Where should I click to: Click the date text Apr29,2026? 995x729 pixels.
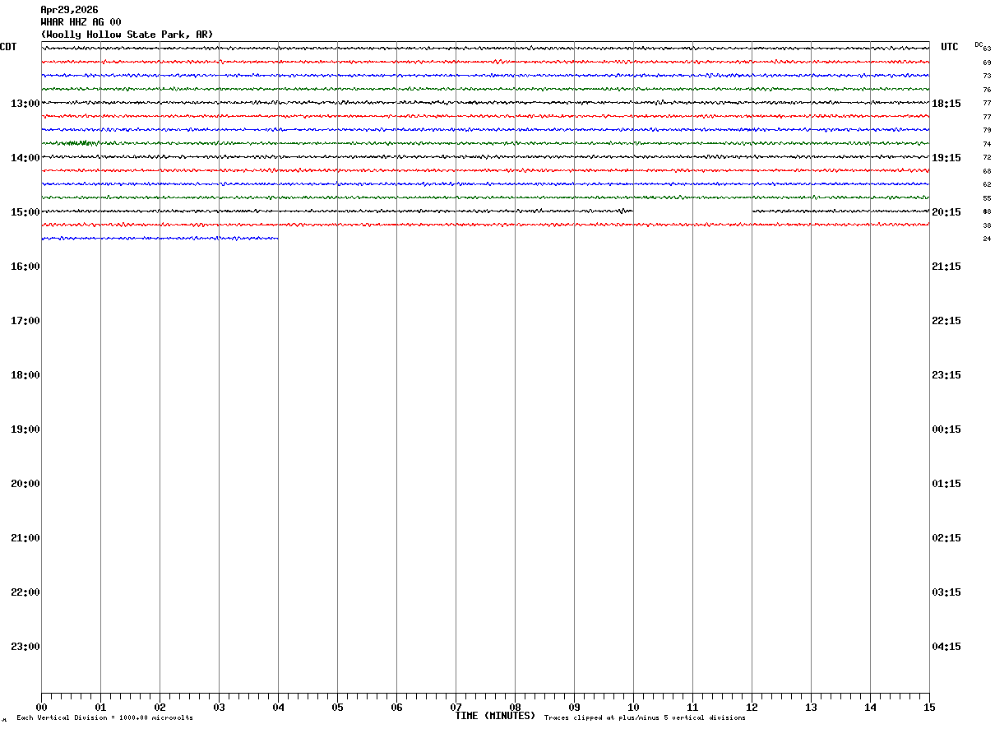[x=69, y=10]
